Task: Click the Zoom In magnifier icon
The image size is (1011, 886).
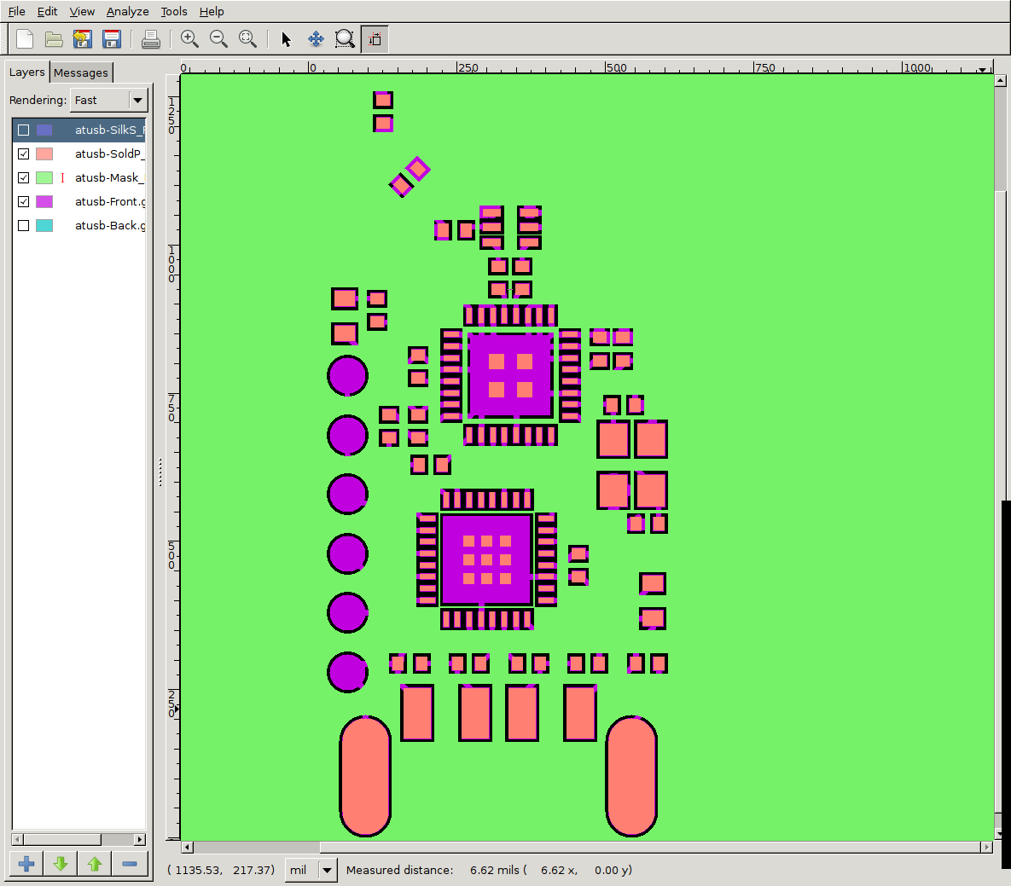Action: click(x=189, y=39)
